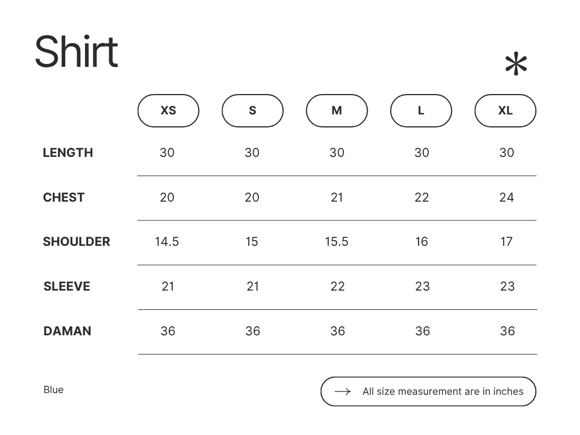The width and height of the screenshot is (580, 435).
Task: Click the SHOULDER row label
Action: tap(76, 242)
